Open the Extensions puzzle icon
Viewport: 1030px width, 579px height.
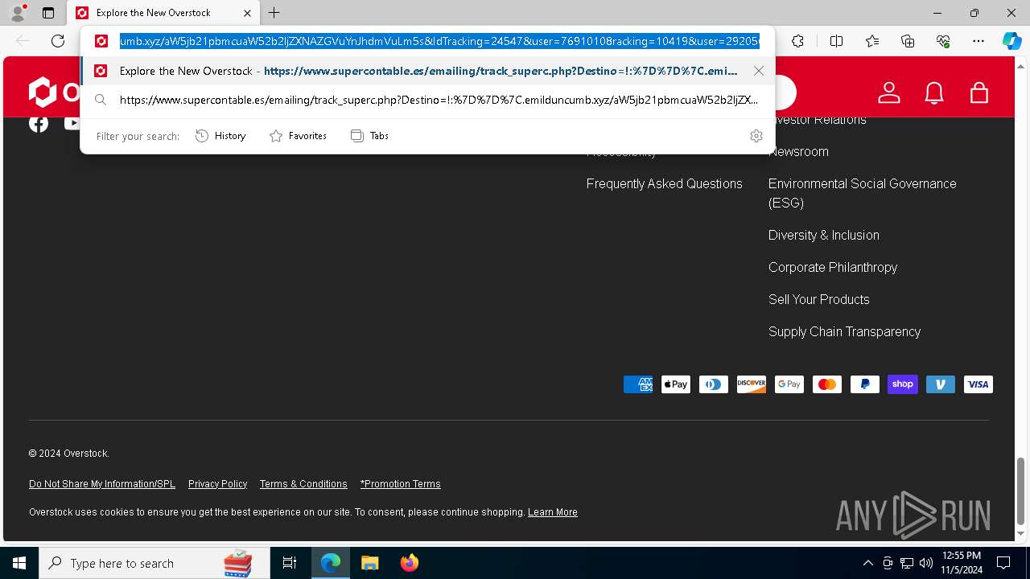[x=797, y=41]
